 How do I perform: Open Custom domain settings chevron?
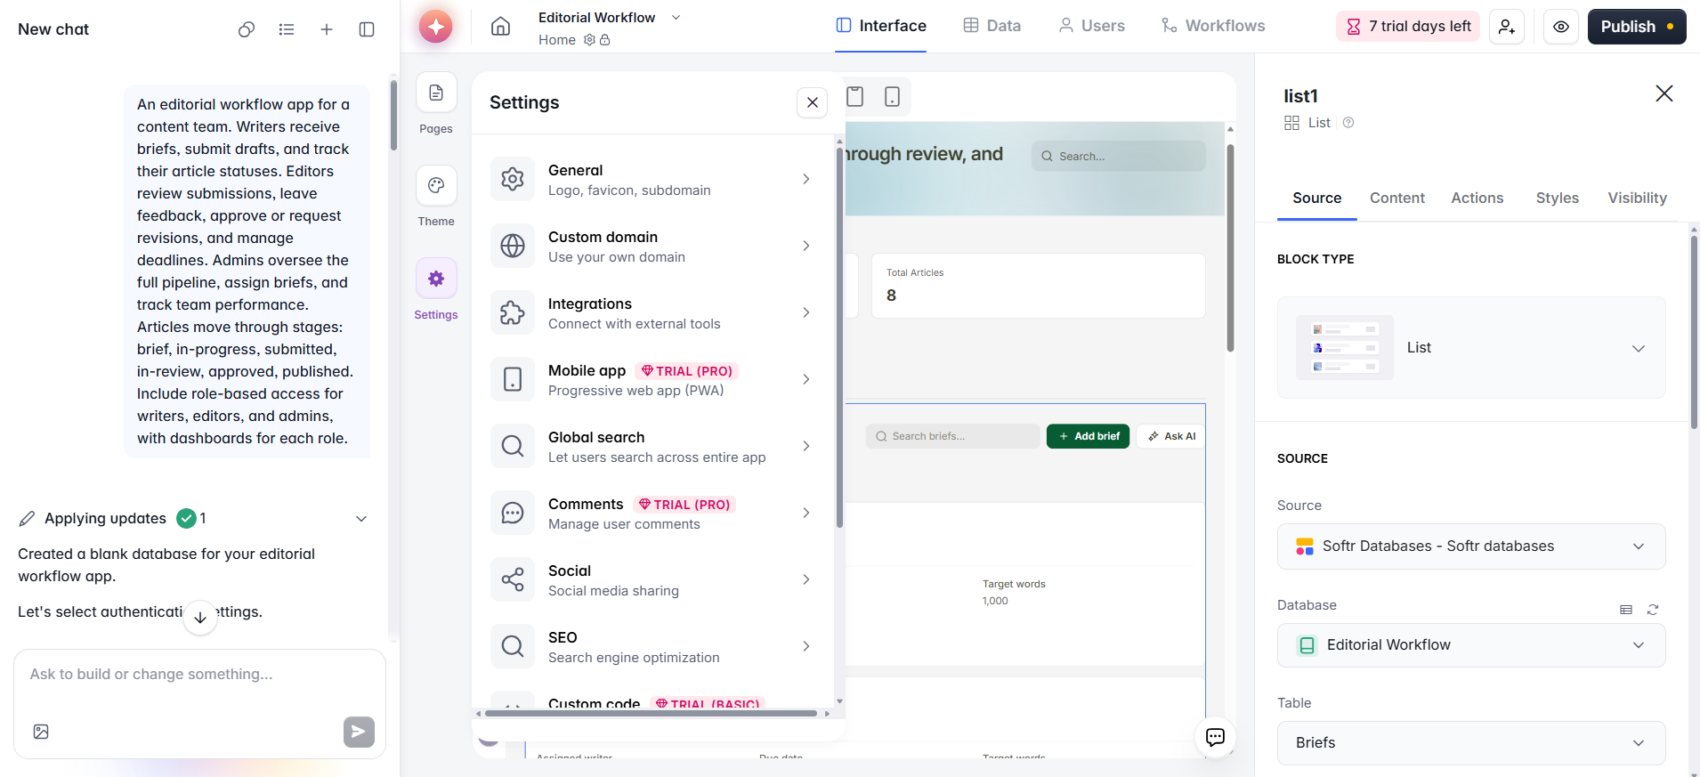806,246
